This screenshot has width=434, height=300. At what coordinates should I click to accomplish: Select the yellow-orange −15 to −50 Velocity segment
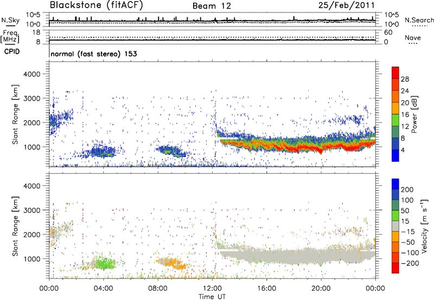395,237
